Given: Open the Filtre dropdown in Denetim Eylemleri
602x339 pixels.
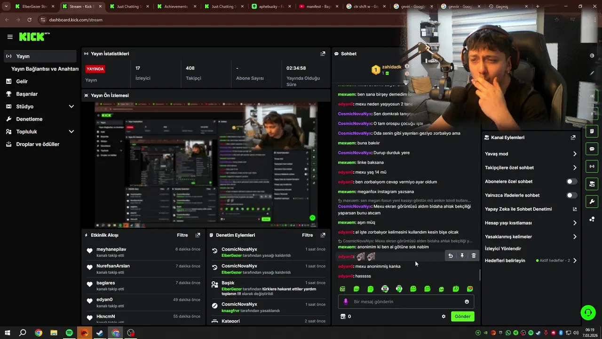Looking at the screenshot, I should pos(307,235).
